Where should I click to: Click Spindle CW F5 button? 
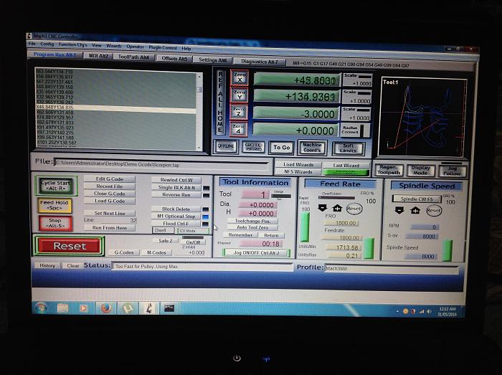pyautogui.click(x=417, y=199)
